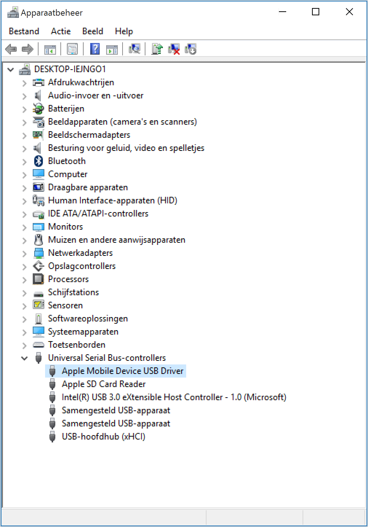The image size is (368, 527).
Task: Click the Forward arrow toolbar icon
Action: coord(28,49)
